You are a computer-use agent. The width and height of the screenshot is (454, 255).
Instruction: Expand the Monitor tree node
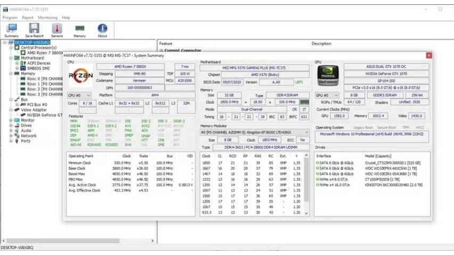point(11,120)
